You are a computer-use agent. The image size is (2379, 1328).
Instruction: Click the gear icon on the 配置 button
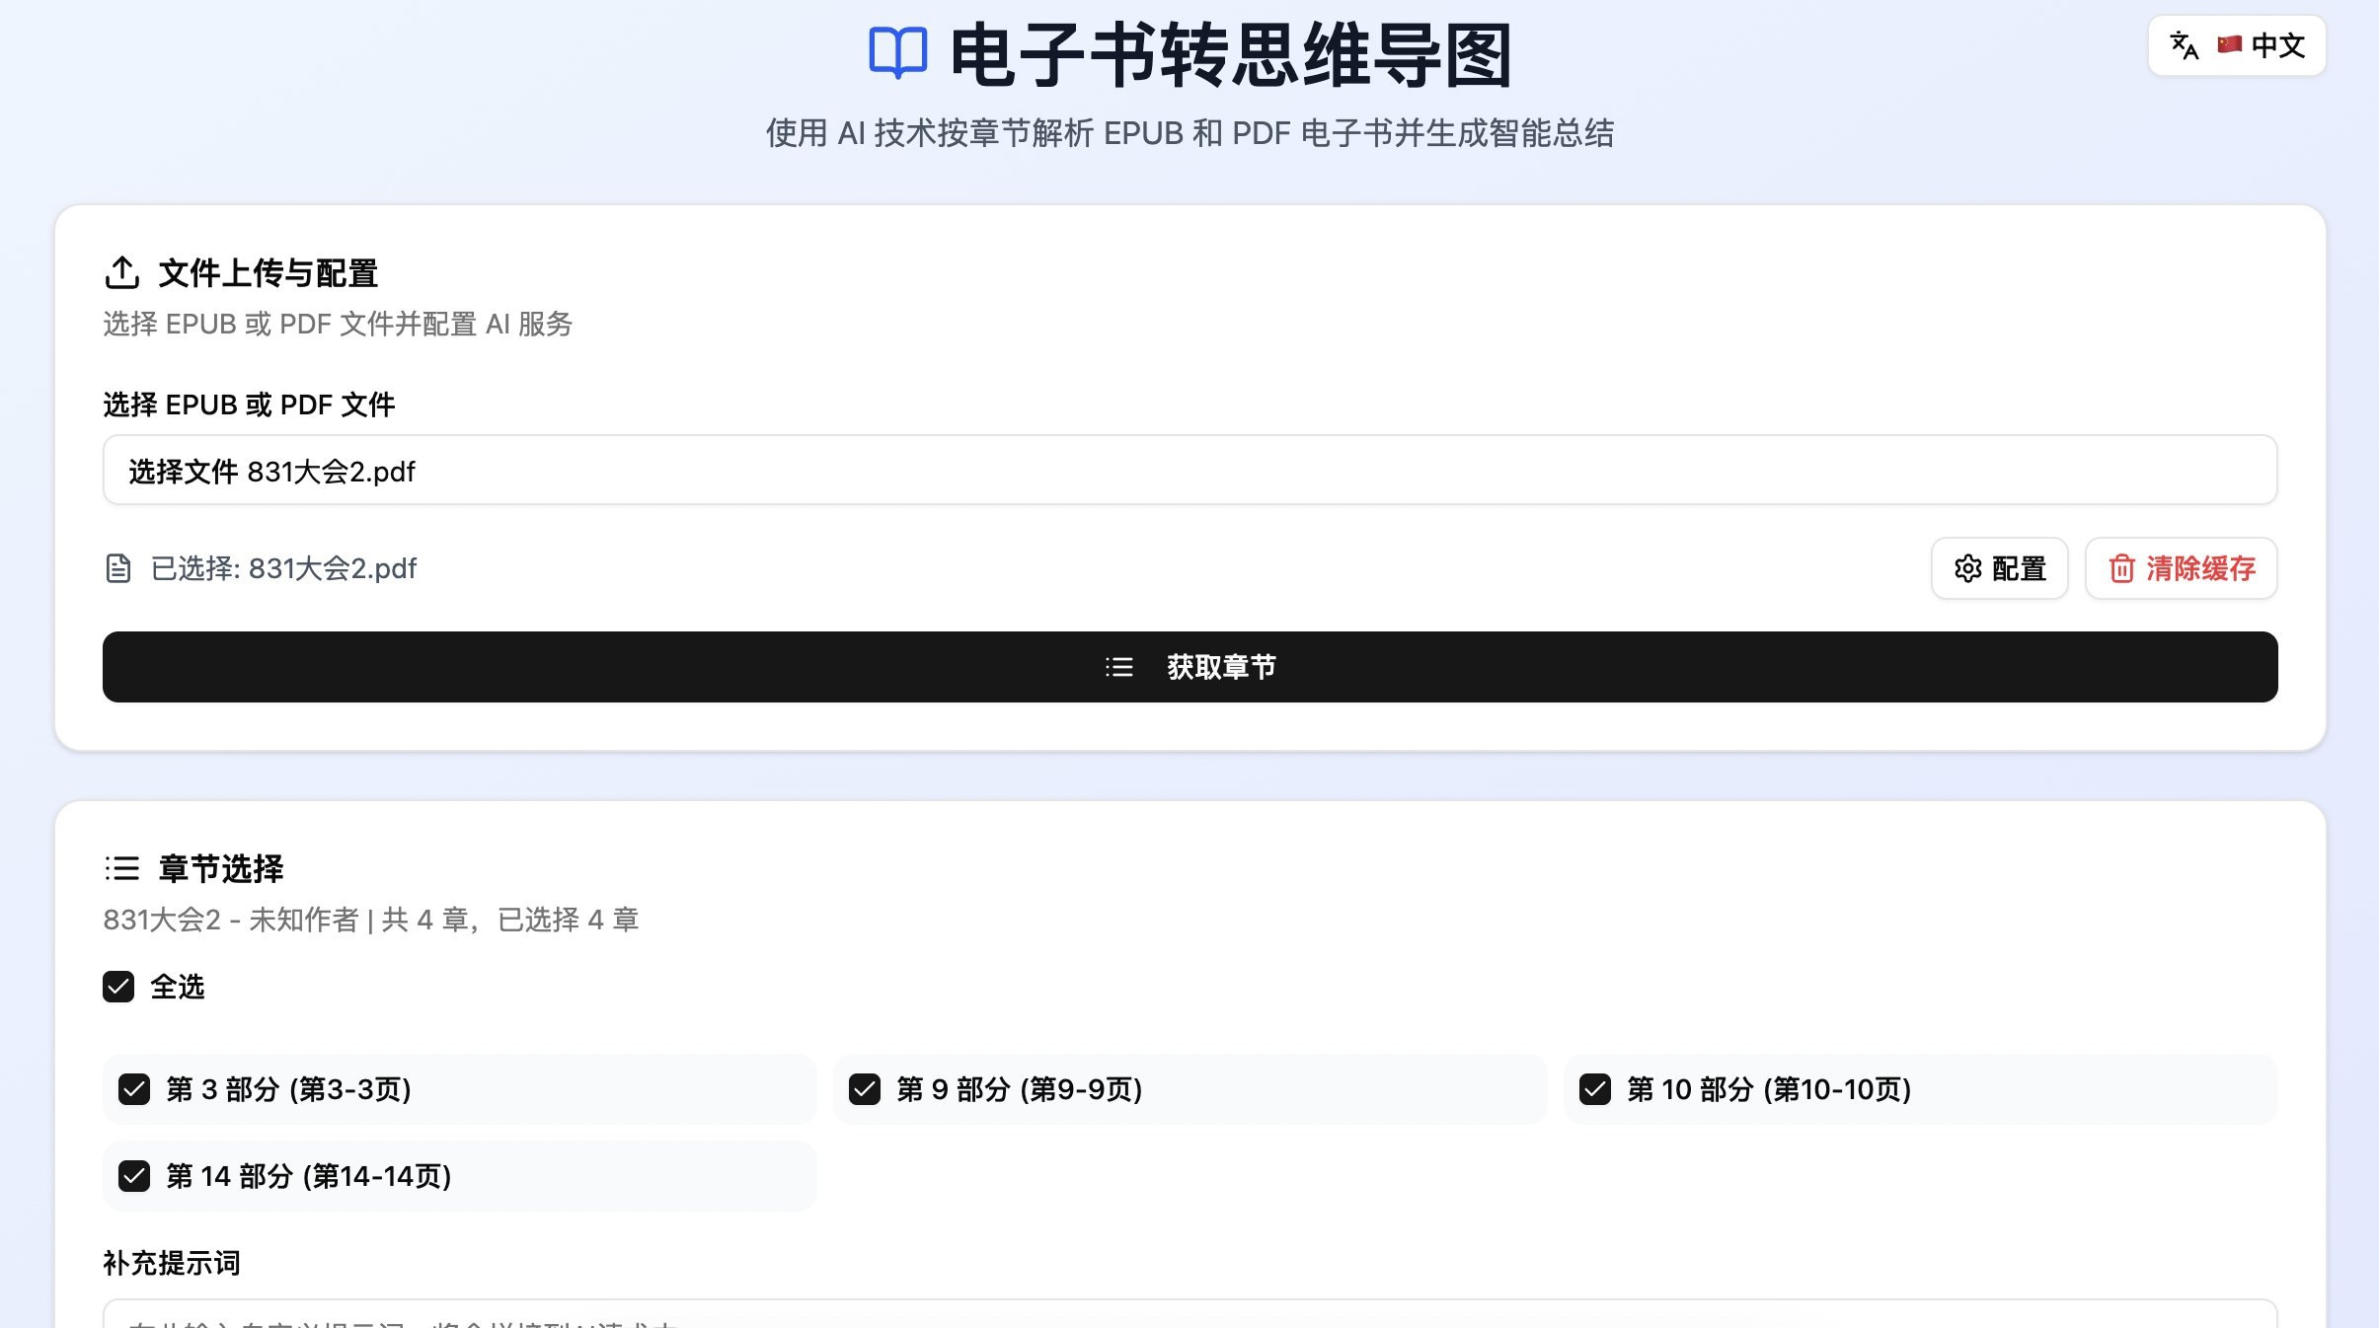pos(1966,569)
